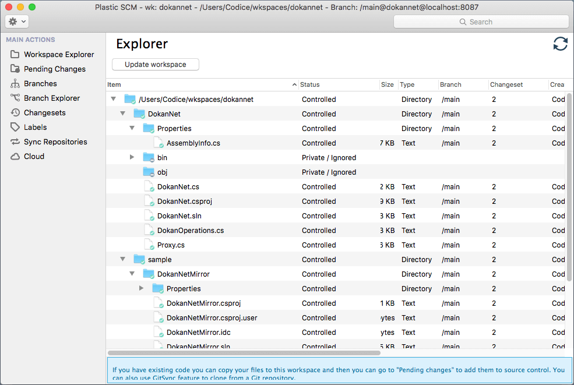
Task: Click the Search input field
Action: pyautogui.click(x=481, y=22)
